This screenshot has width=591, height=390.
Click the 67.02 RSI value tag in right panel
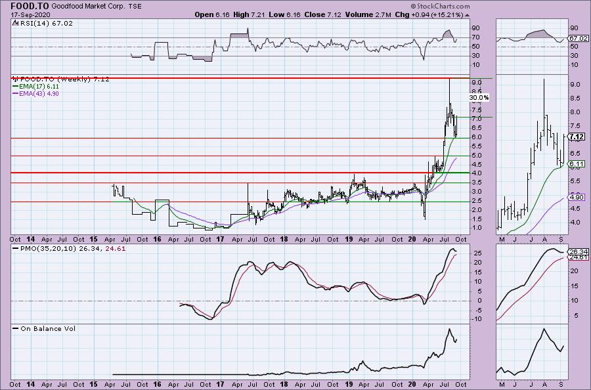[578, 39]
